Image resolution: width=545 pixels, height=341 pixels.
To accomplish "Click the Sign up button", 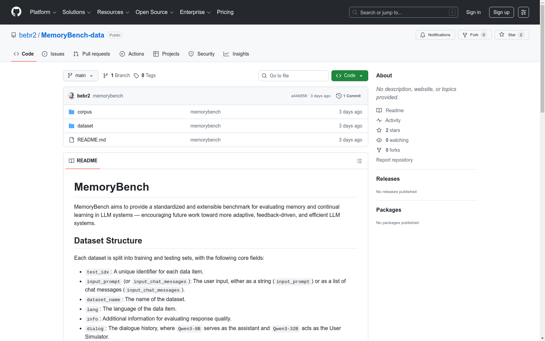I will coord(501,12).
